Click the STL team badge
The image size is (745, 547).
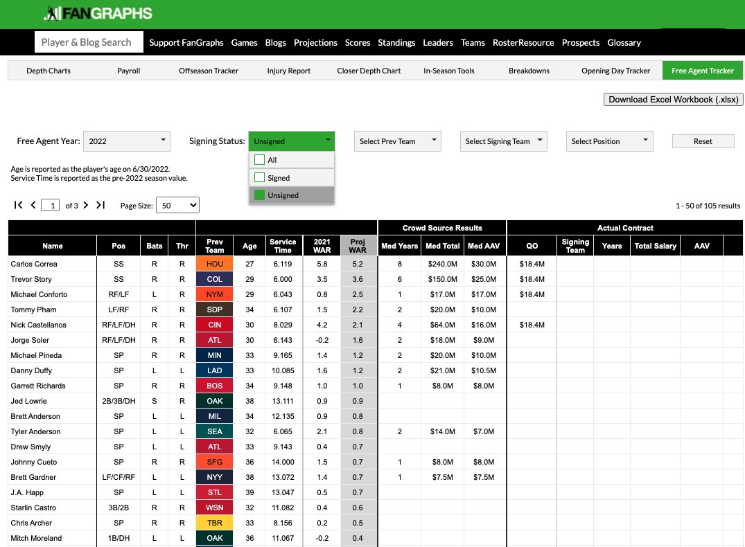tap(214, 492)
